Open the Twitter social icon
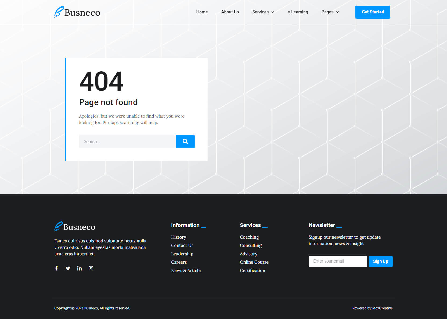 (x=68, y=268)
